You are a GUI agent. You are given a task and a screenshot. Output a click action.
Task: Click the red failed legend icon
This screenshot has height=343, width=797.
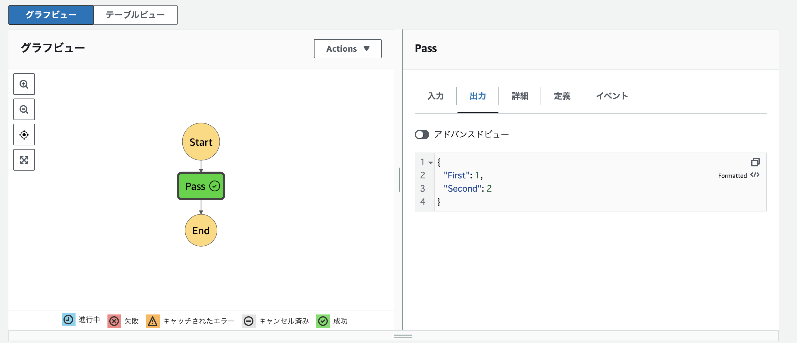tap(114, 321)
